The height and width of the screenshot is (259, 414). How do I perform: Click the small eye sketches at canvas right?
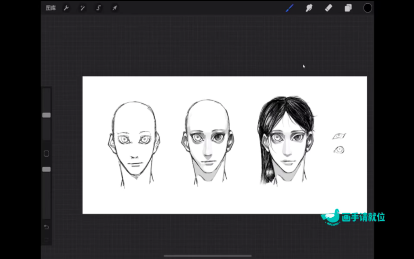tap(339, 143)
